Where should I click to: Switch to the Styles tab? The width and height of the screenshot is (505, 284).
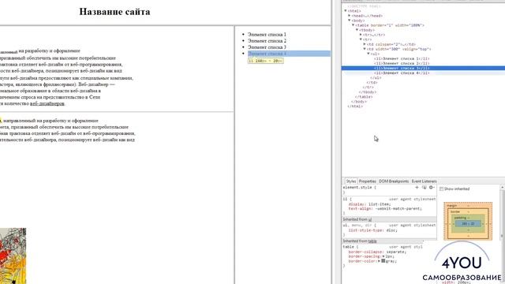(350, 181)
